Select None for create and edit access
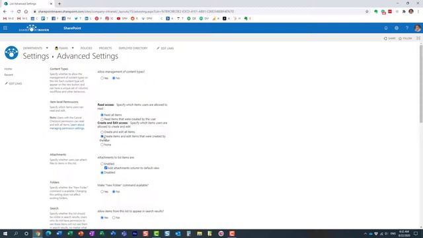423x238 pixels. click(102, 145)
